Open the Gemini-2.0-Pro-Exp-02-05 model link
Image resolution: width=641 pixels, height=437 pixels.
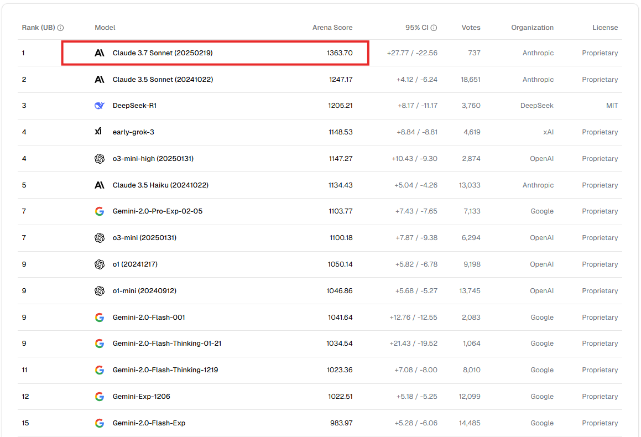(158, 211)
